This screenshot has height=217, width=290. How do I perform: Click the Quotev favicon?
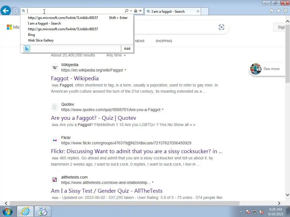pos(55,107)
